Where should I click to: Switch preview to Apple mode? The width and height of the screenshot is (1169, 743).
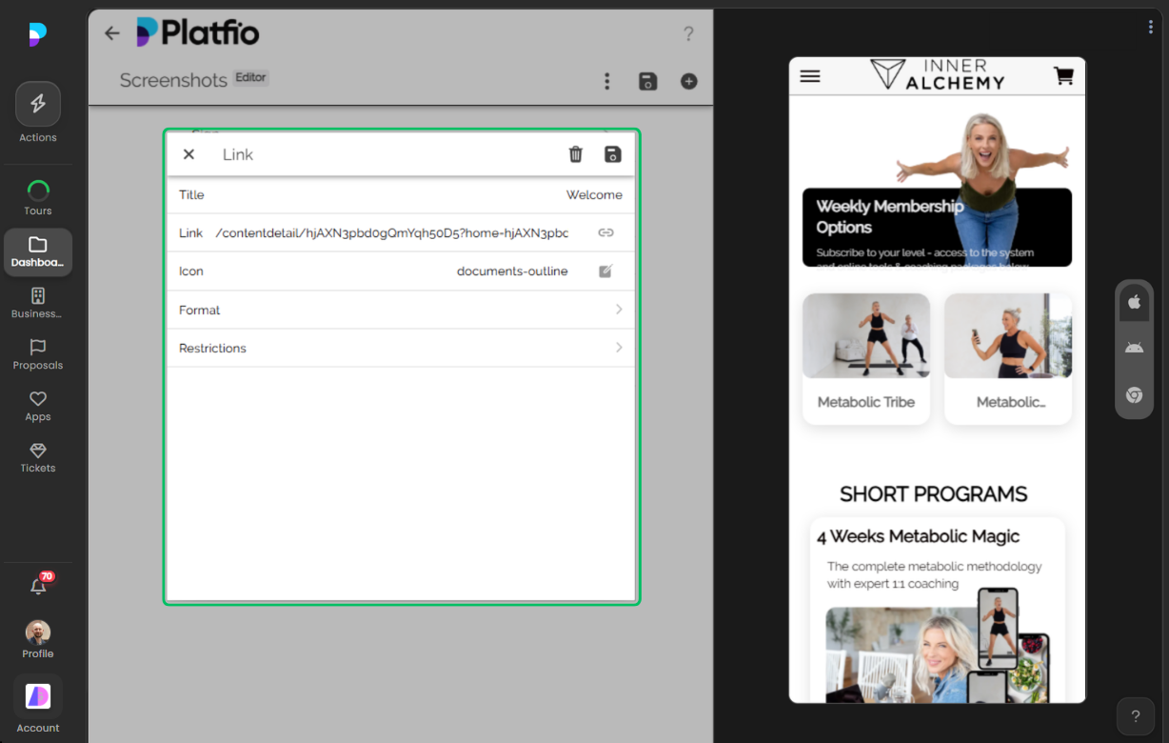pos(1134,301)
